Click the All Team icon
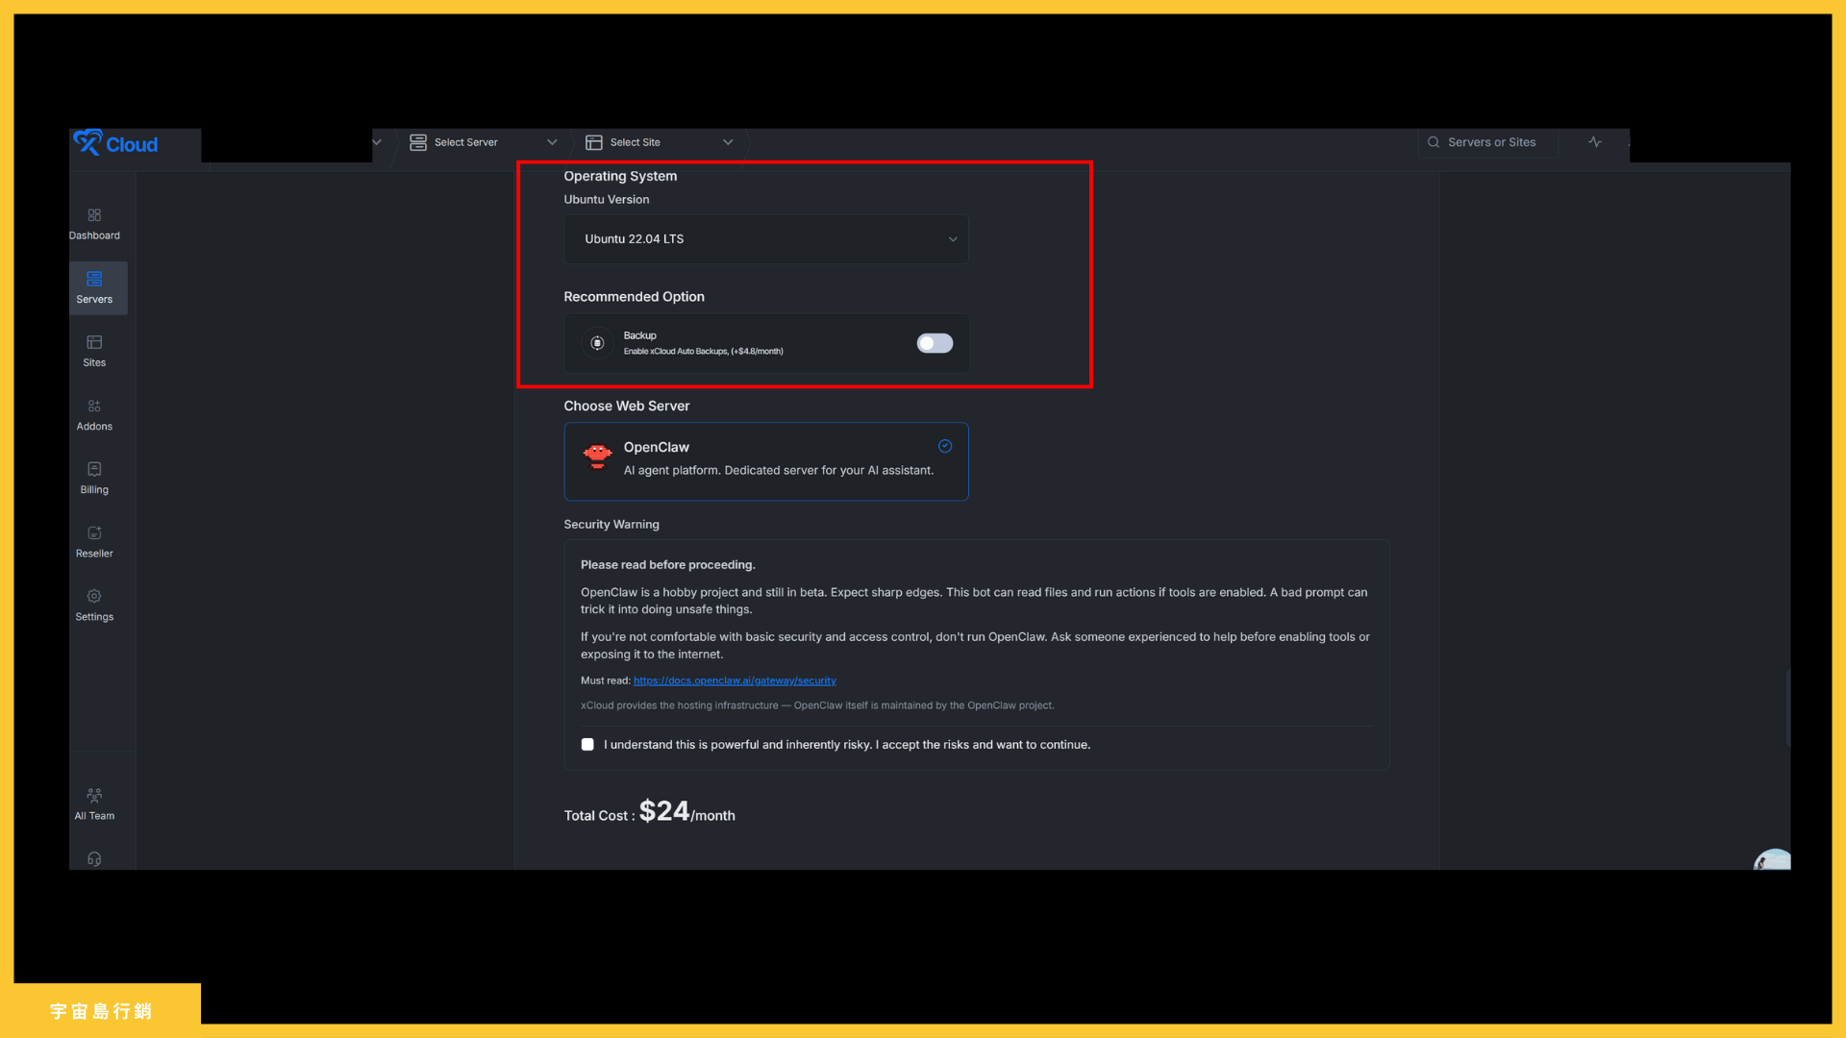Viewport: 1846px width, 1038px height. pos(94,796)
